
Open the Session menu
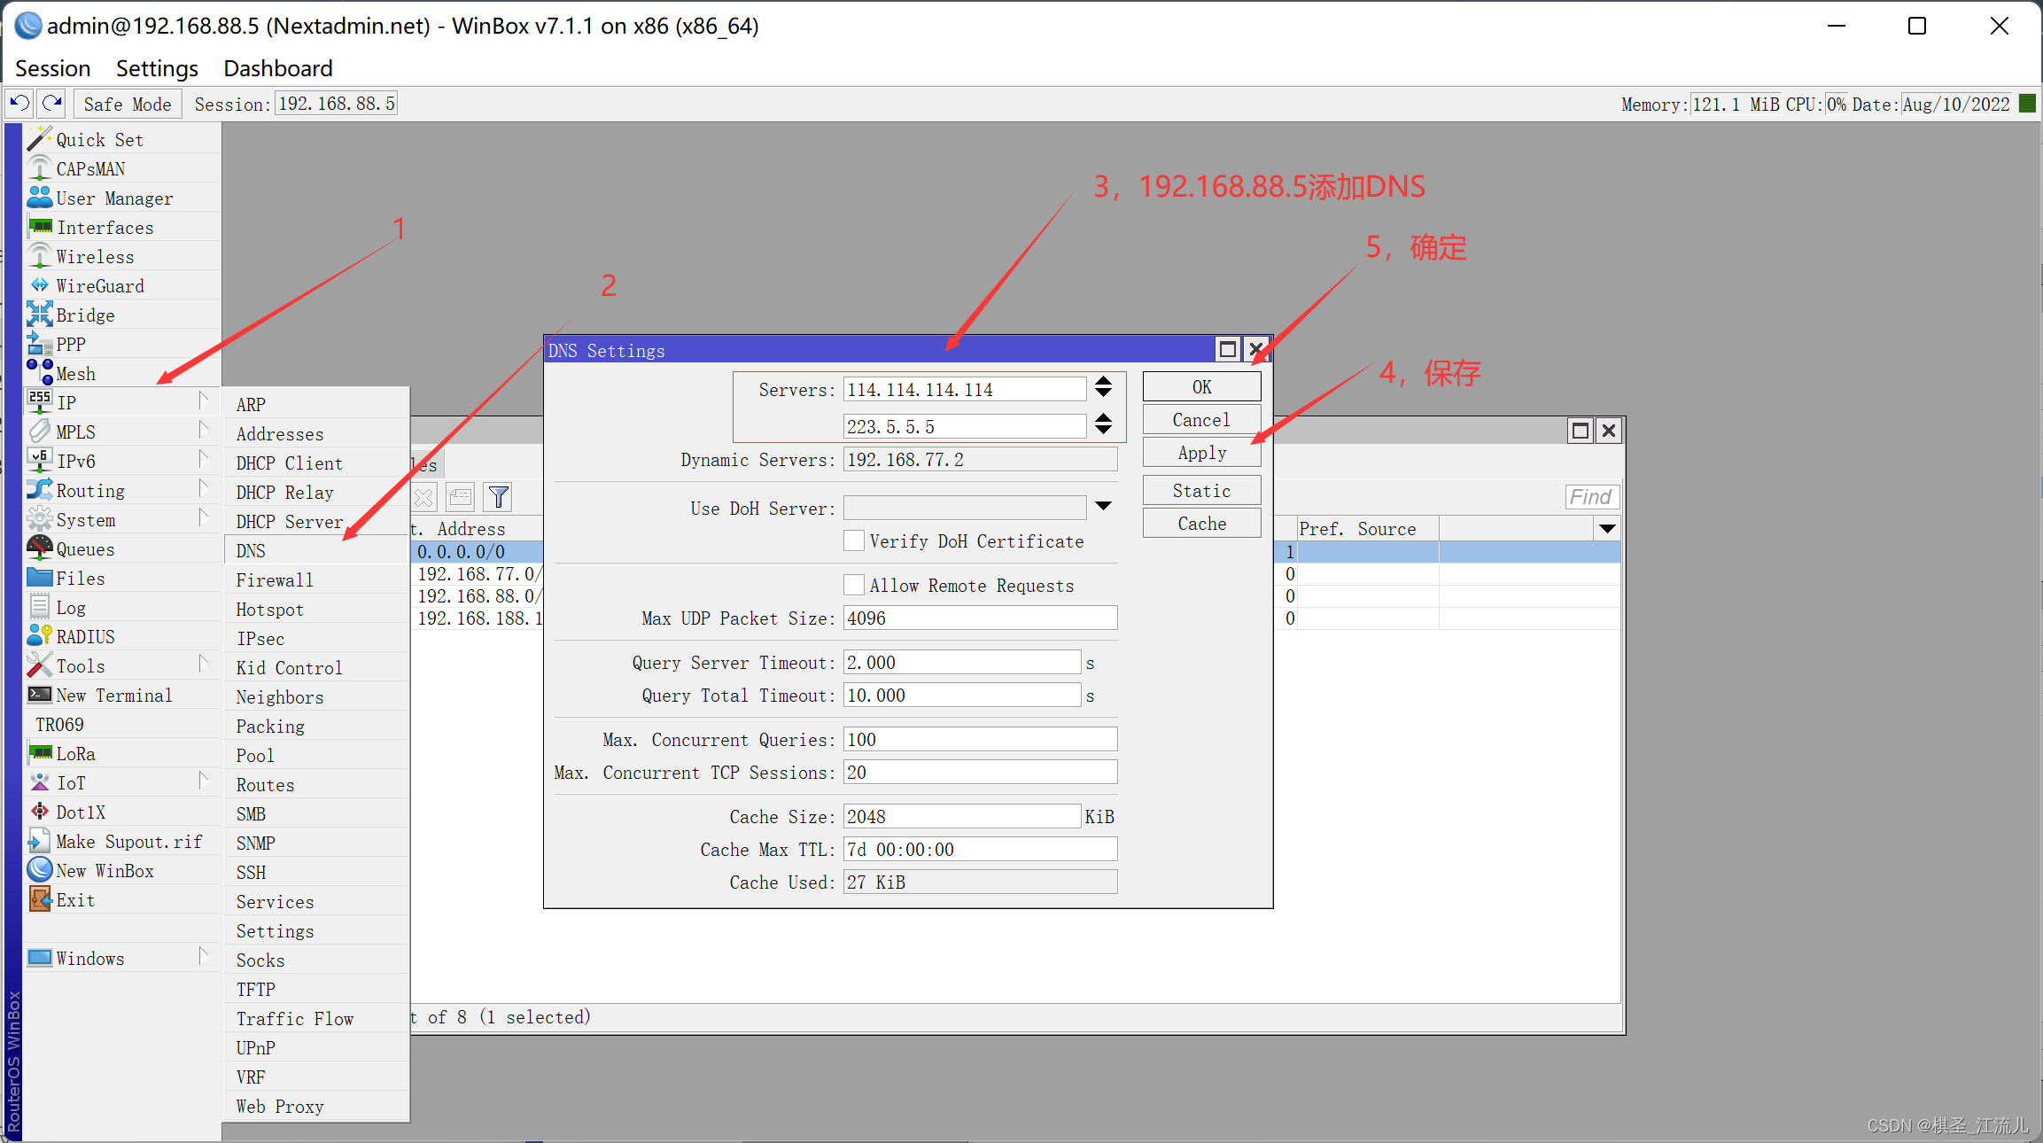coord(52,68)
